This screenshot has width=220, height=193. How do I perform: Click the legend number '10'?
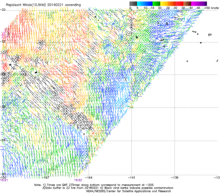pyautogui.click(x=145, y=8)
